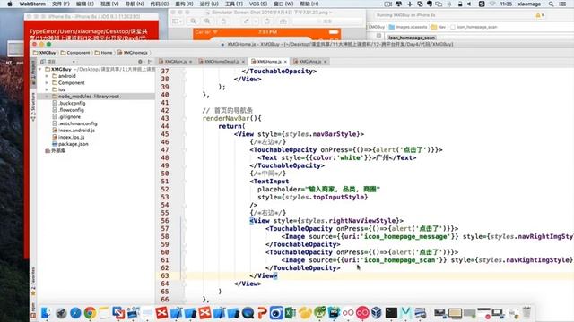The height and width of the screenshot is (322, 574).
Task: Select the .flowconfig file
Action: tap(68, 110)
